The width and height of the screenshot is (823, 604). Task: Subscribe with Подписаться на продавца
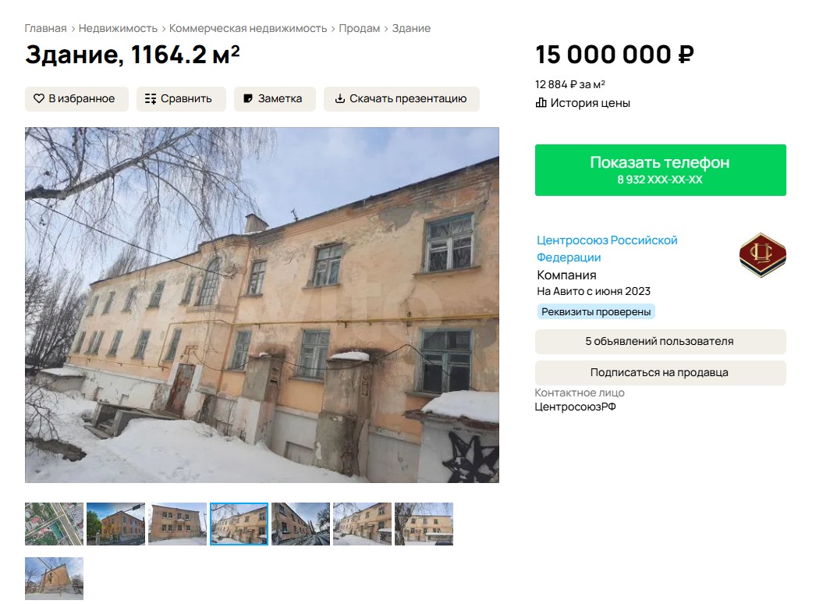coord(660,372)
